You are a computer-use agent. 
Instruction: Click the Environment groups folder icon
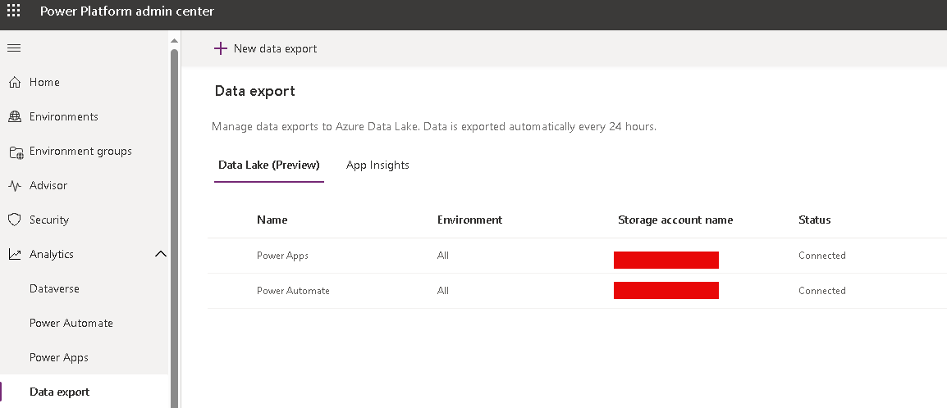click(16, 152)
